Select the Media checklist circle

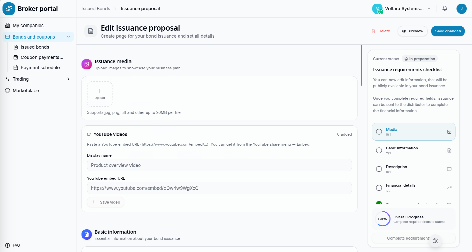[x=379, y=132]
